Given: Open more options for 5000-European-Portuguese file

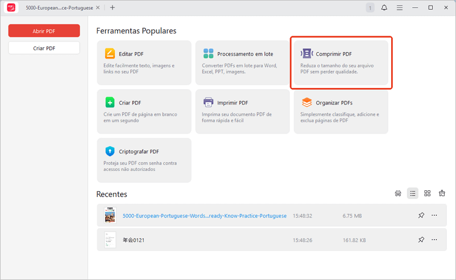Looking at the screenshot, I should pyautogui.click(x=434, y=215).
